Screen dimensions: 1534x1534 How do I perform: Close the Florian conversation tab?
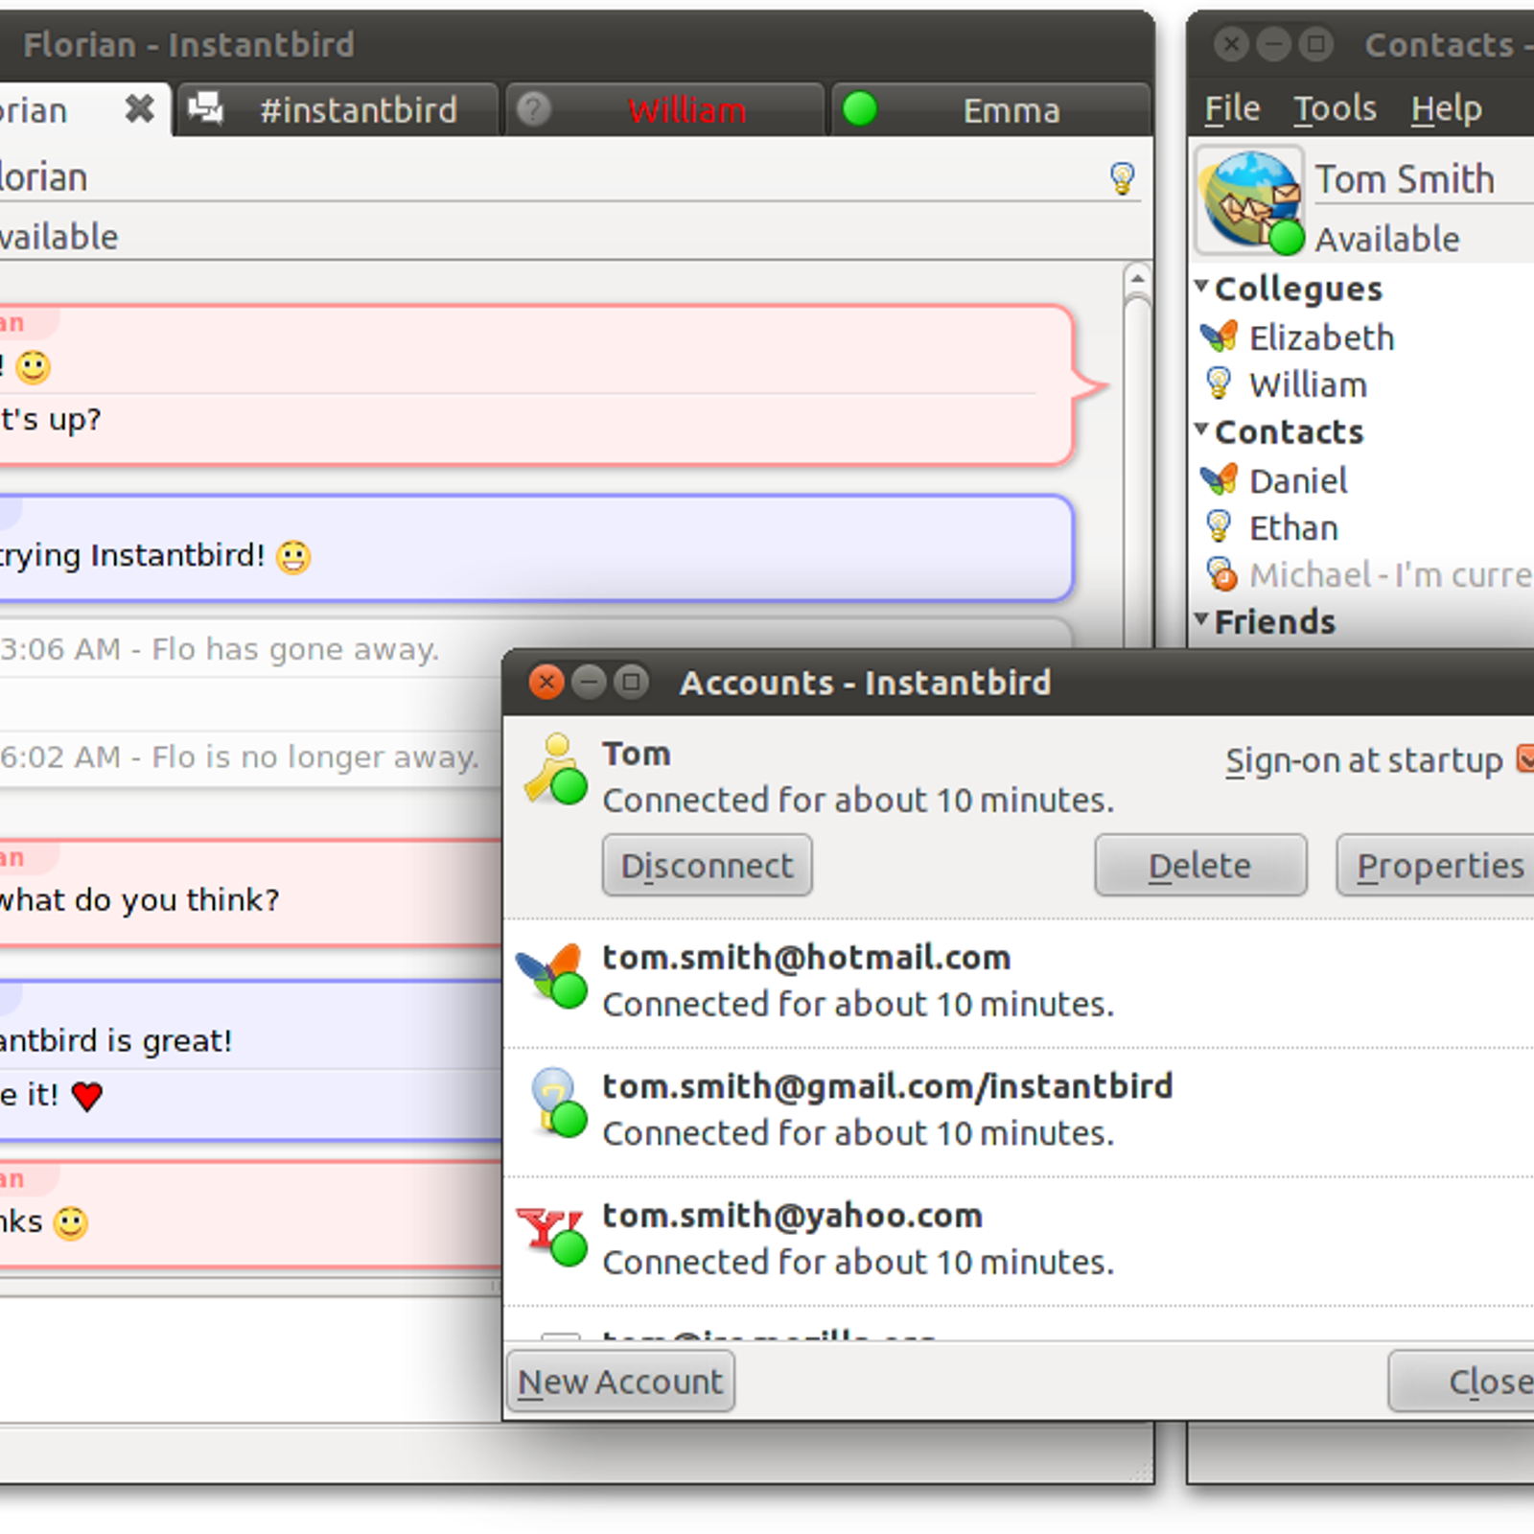[140, 108]
